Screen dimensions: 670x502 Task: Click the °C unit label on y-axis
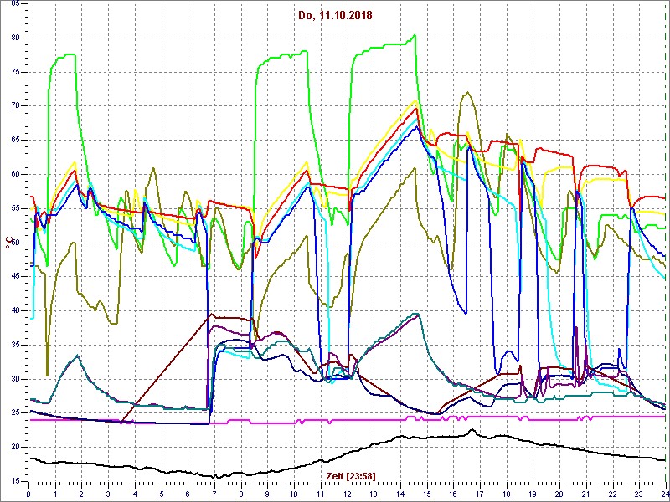(8, 243)
